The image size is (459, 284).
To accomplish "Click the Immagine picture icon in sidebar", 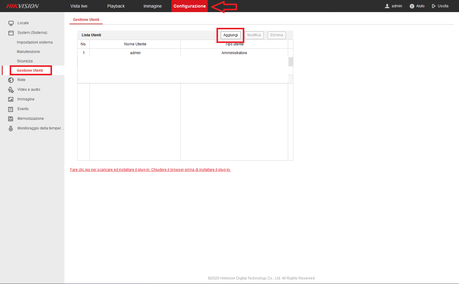I will (x=11, y=99).
